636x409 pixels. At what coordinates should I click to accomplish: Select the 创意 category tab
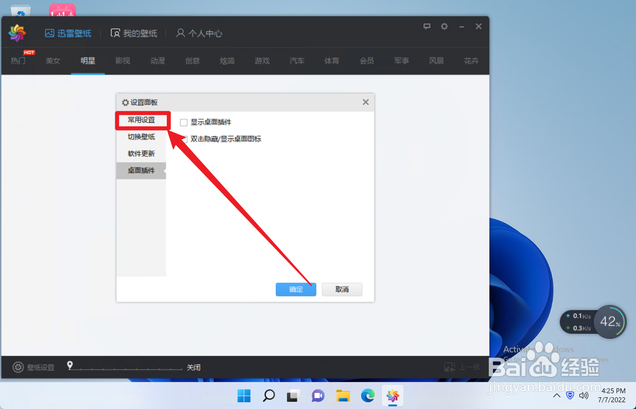point(193,61)
